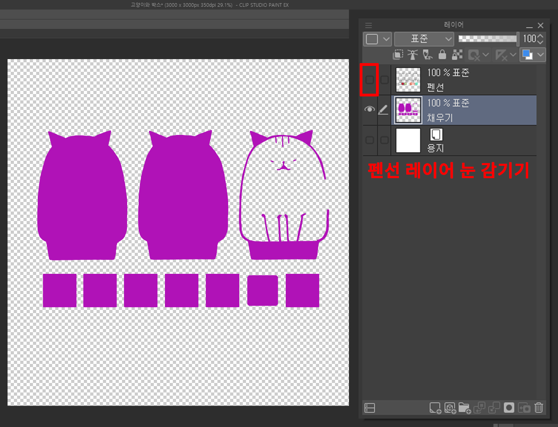Click the 용지 layer name
This screenshot has height=427, width=558.
(x=435, y=148)
